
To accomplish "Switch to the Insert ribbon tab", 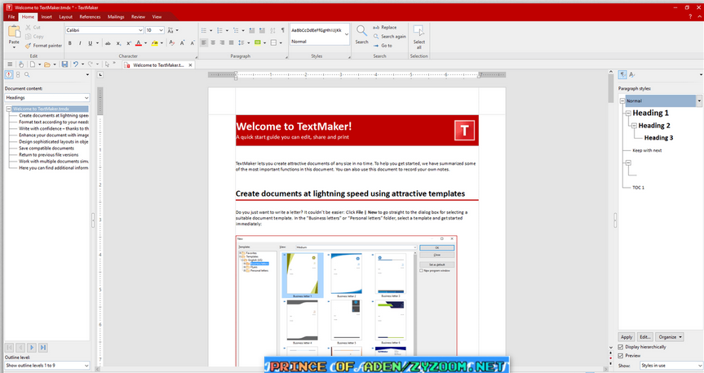I will tap(46, 16).
